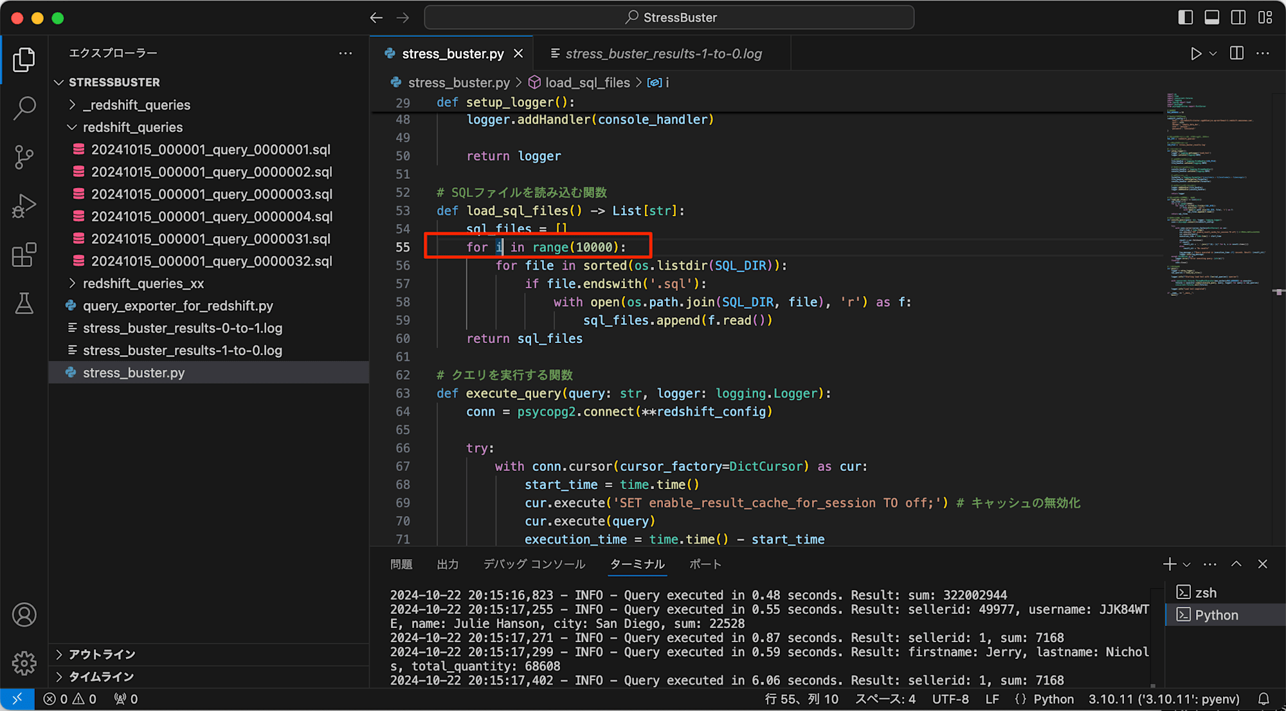Click the remote window indicator in status bar

17,699
